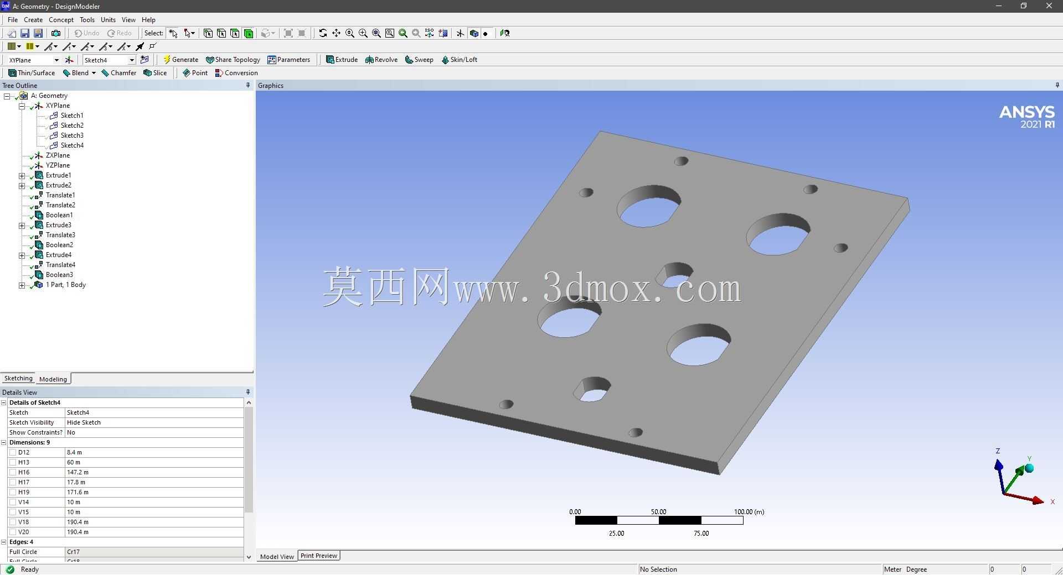Collapse the XYPlane tree node

[x=22, y=106]
